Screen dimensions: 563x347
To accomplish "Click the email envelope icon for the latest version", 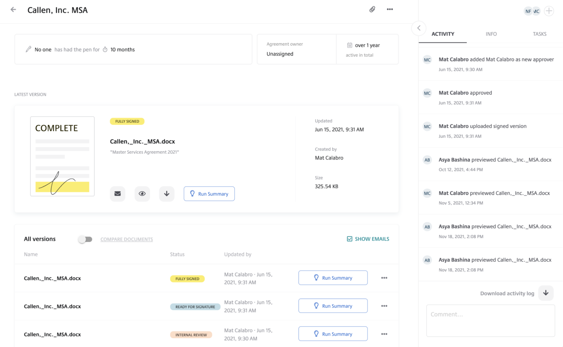I will coord(118,194).
